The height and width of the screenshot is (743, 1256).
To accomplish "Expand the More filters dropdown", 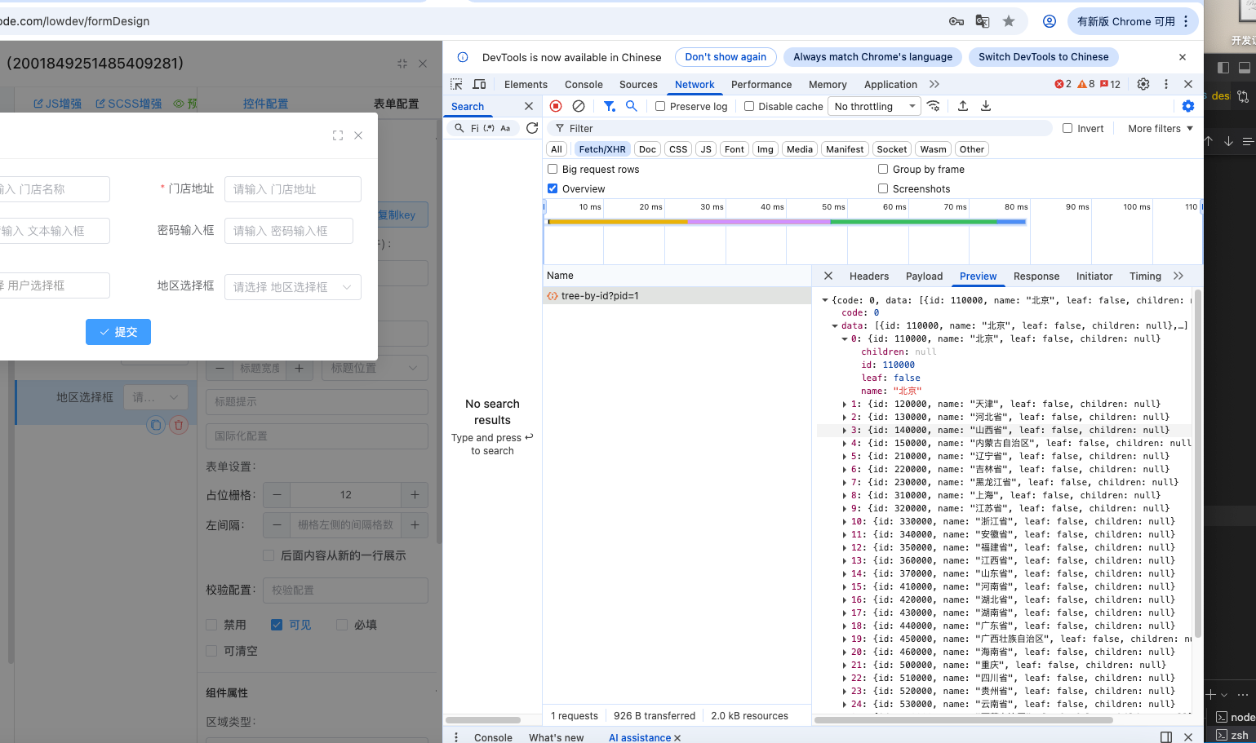I will coord(1160,128).
